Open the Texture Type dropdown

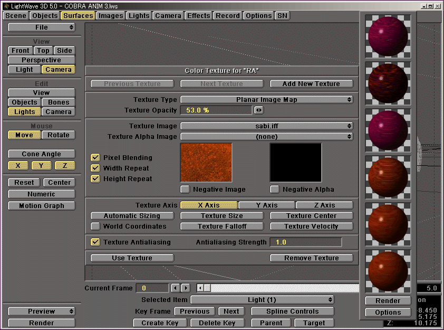267,100
